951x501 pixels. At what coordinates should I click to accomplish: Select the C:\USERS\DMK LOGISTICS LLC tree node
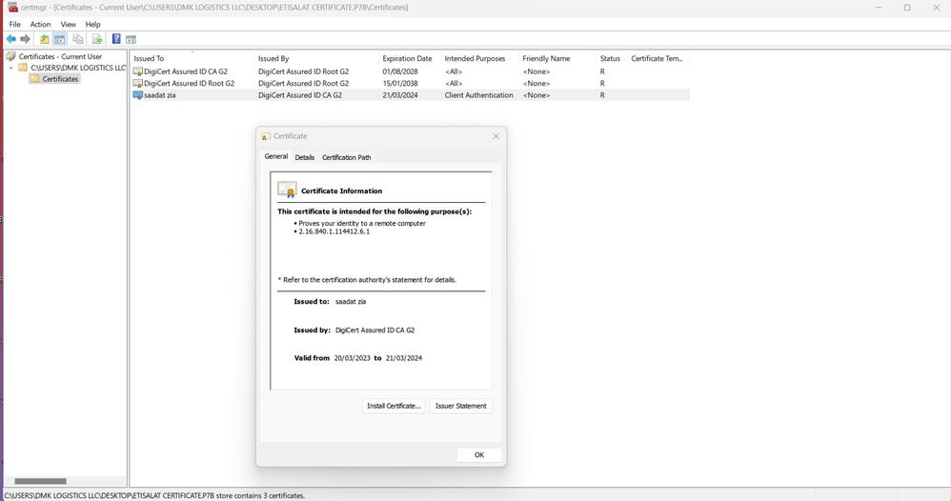(78, 68)
